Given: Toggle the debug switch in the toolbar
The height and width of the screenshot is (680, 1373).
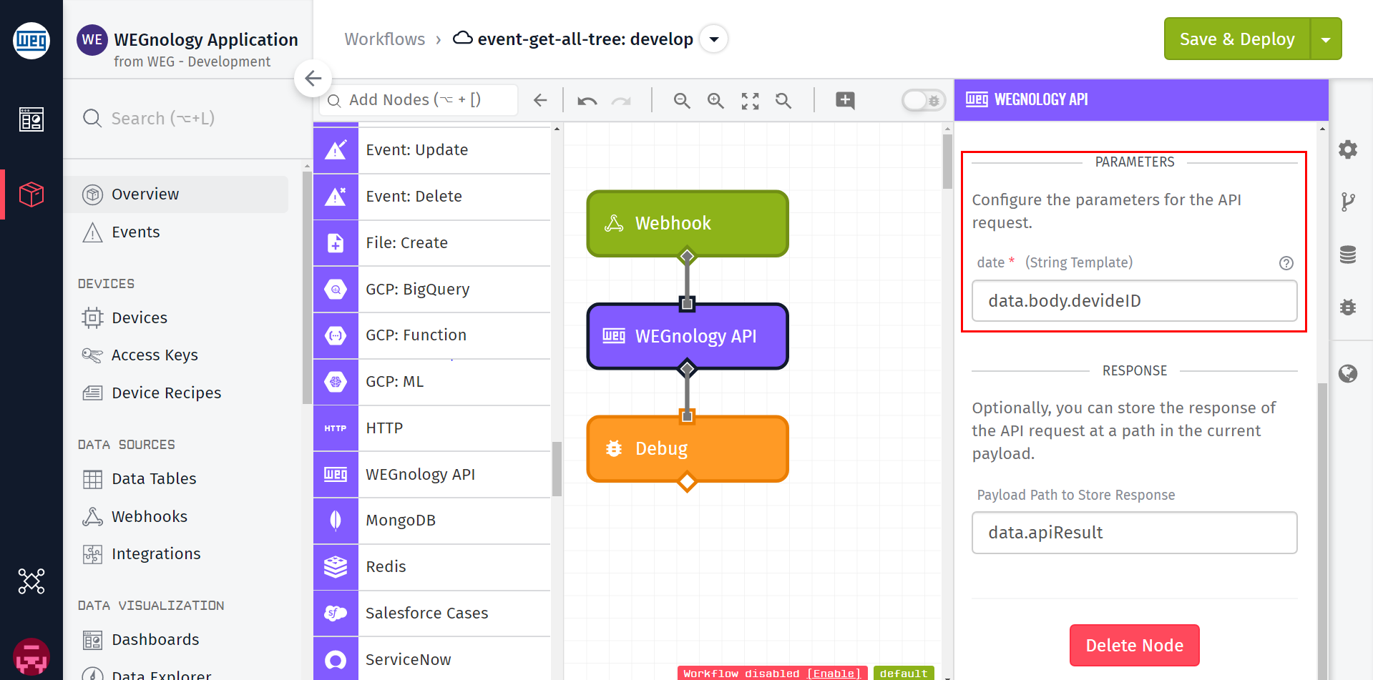Looking at the screenshot, I should tap(923, 100).
